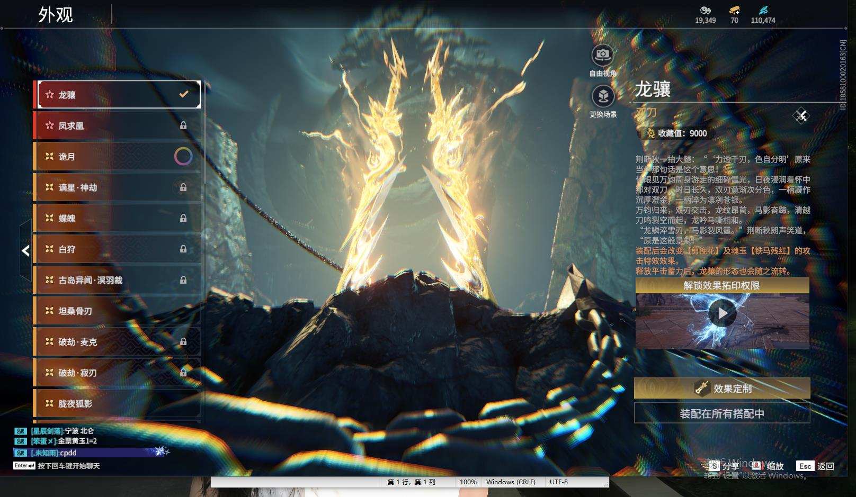Click the colored ring icon on 诡月
The image size is (856, 497).
pyautogui.click(x=183, y=156)
